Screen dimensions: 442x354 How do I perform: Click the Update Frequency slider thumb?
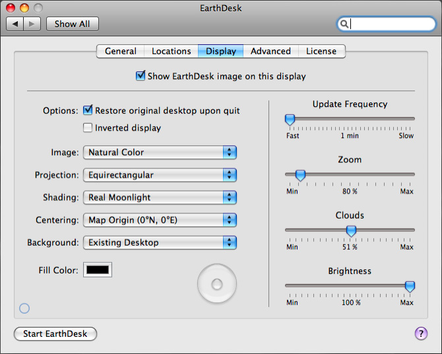pyautogui.click(x=290, y=120)
